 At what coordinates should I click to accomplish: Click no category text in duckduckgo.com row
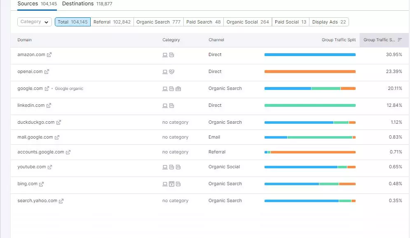click(x=175, y=122)
